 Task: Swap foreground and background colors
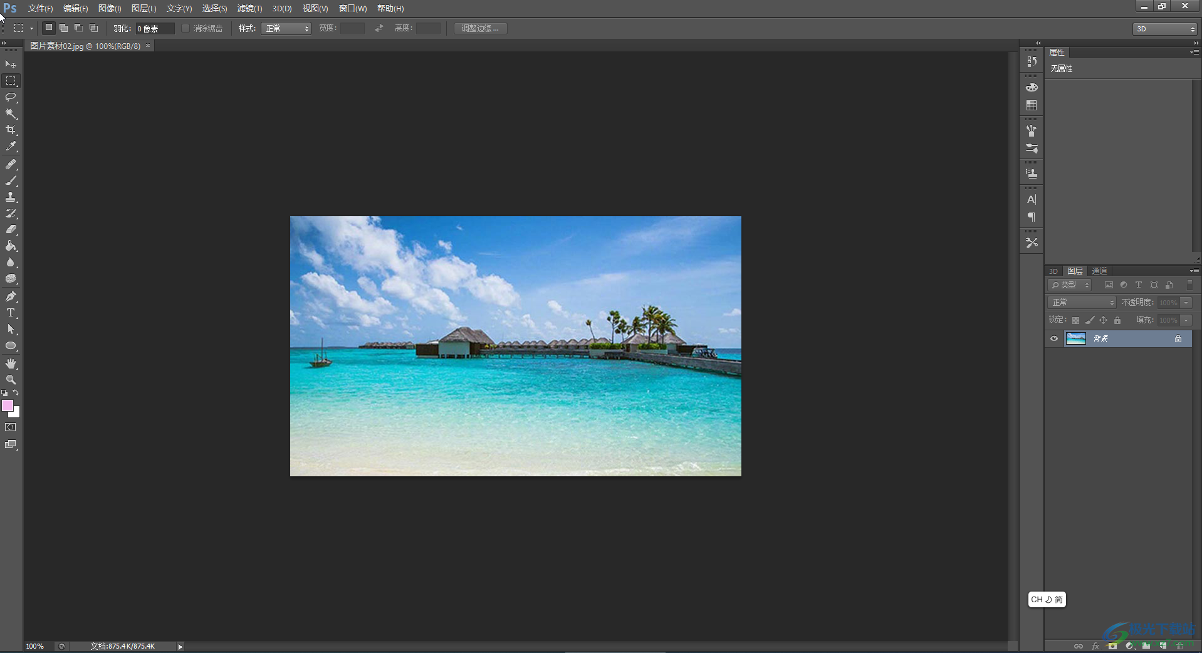[16, 393]
